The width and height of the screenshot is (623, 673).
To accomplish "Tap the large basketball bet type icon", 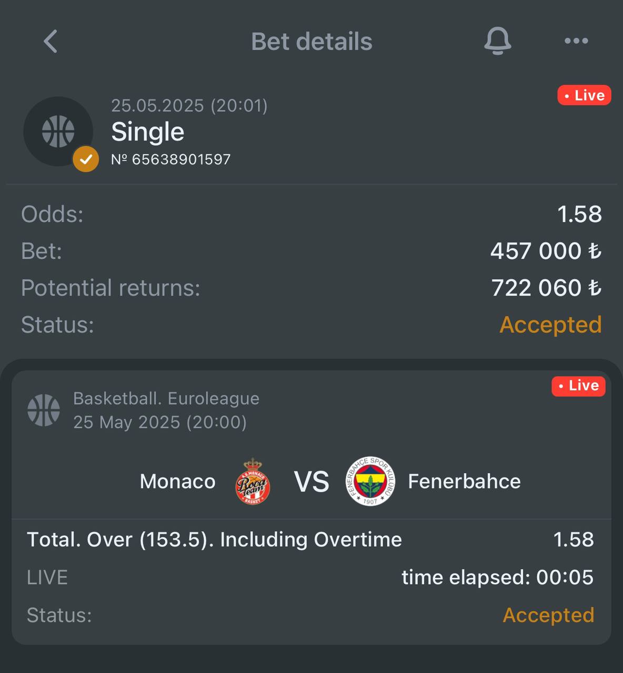I will 58,131.
